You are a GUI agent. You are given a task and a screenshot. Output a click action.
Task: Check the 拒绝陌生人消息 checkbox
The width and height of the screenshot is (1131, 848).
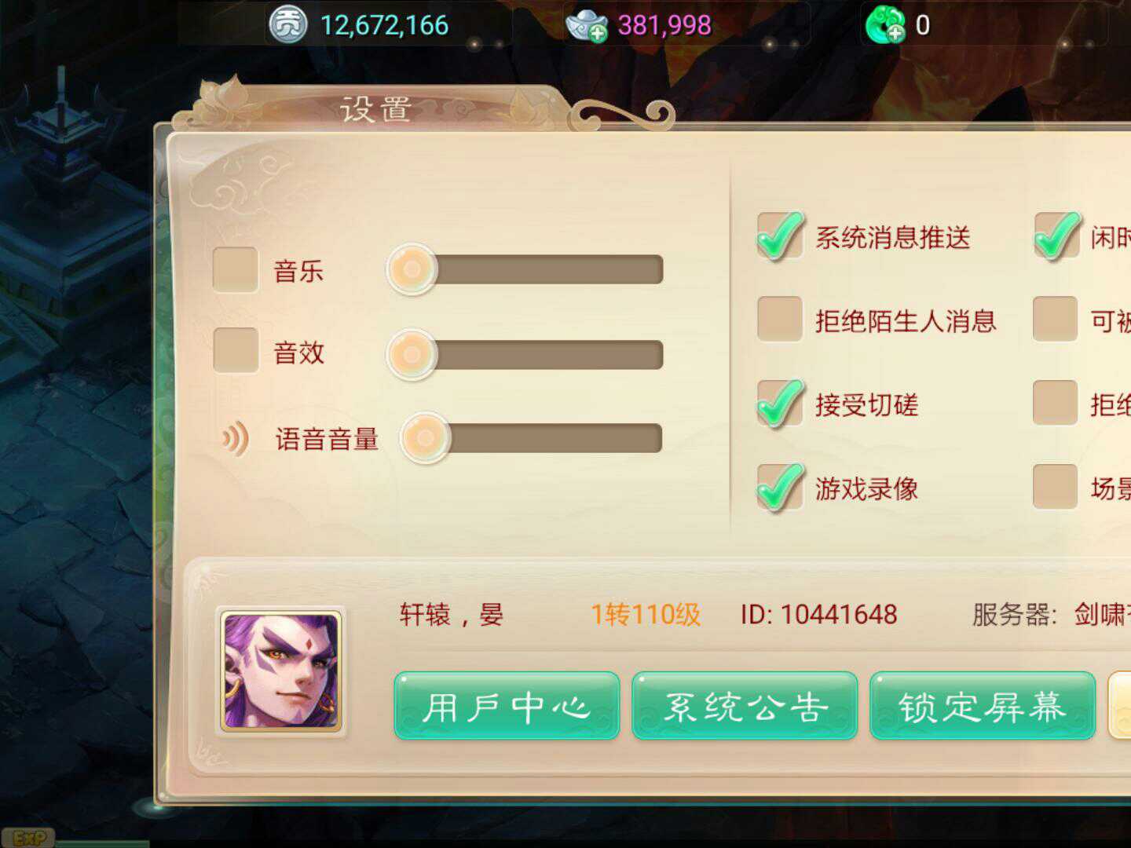(x=779, y=319)
